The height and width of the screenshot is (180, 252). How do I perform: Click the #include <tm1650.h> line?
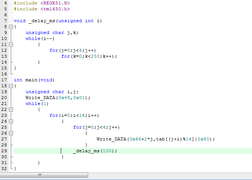(x=42, y=9)
